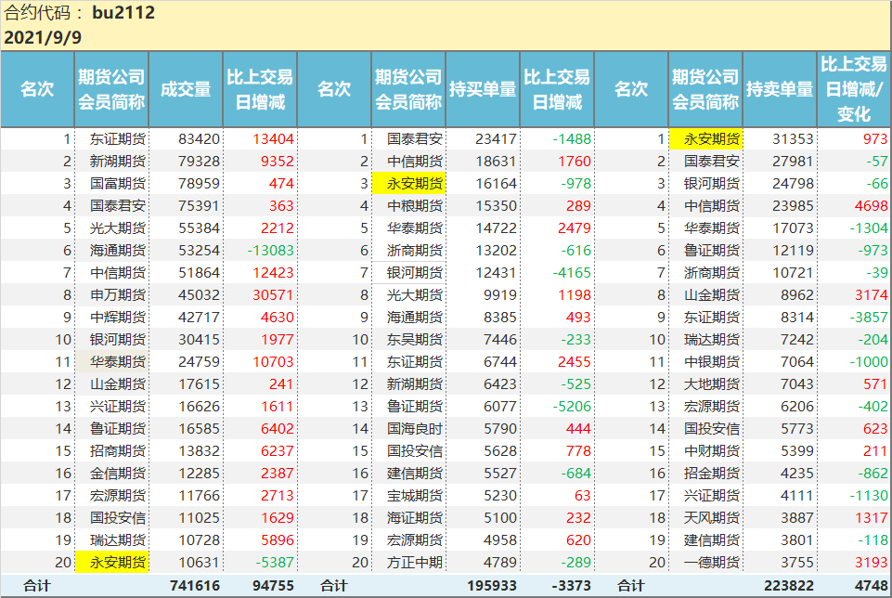Viewport: 892px width, 598px height.
Task: Select change value 4698
Action: [871, 206]
